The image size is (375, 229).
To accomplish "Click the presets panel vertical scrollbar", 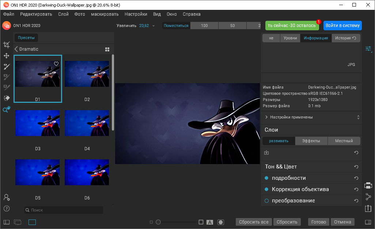I will 113,93.
